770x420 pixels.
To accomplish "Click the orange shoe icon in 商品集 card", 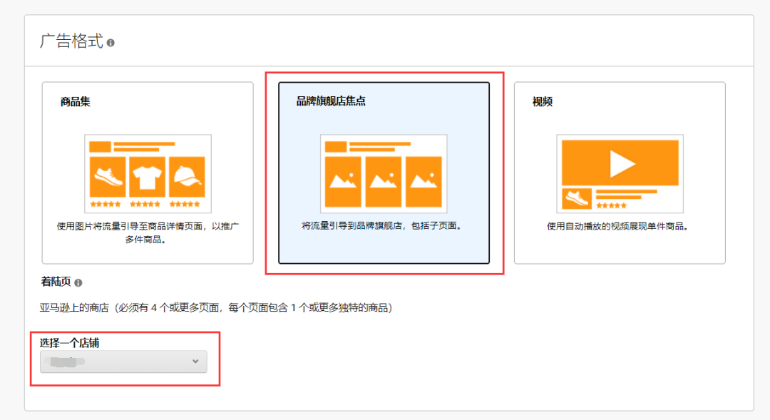I will 107,177.
